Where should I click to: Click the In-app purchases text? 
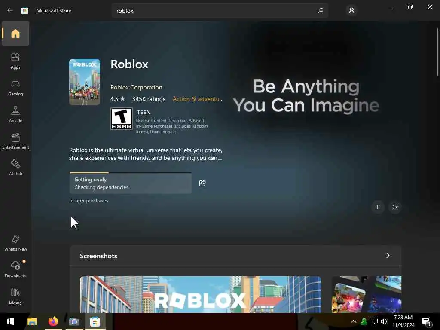point(89,201)
